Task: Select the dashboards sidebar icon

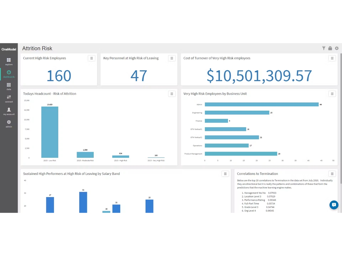Action: pyautogui.click(x=9, y=74)
